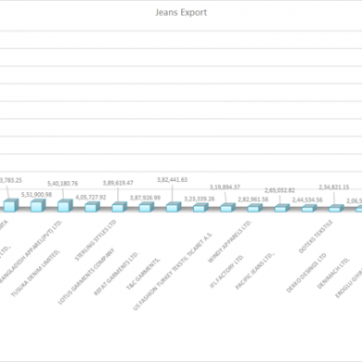Click the 3,82,441.63 data label
The image size is (362, 362).
tap(173, 180)
